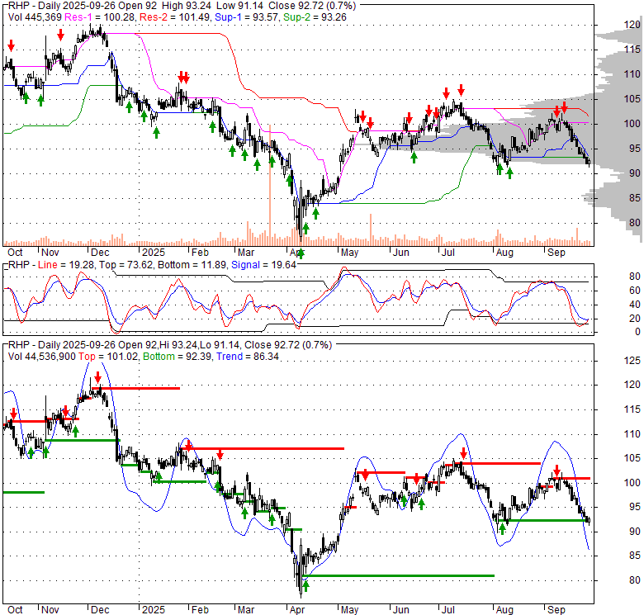
Task: Click the 'Res-1 = 100.28' label in top chart
Action: [100, 17]
